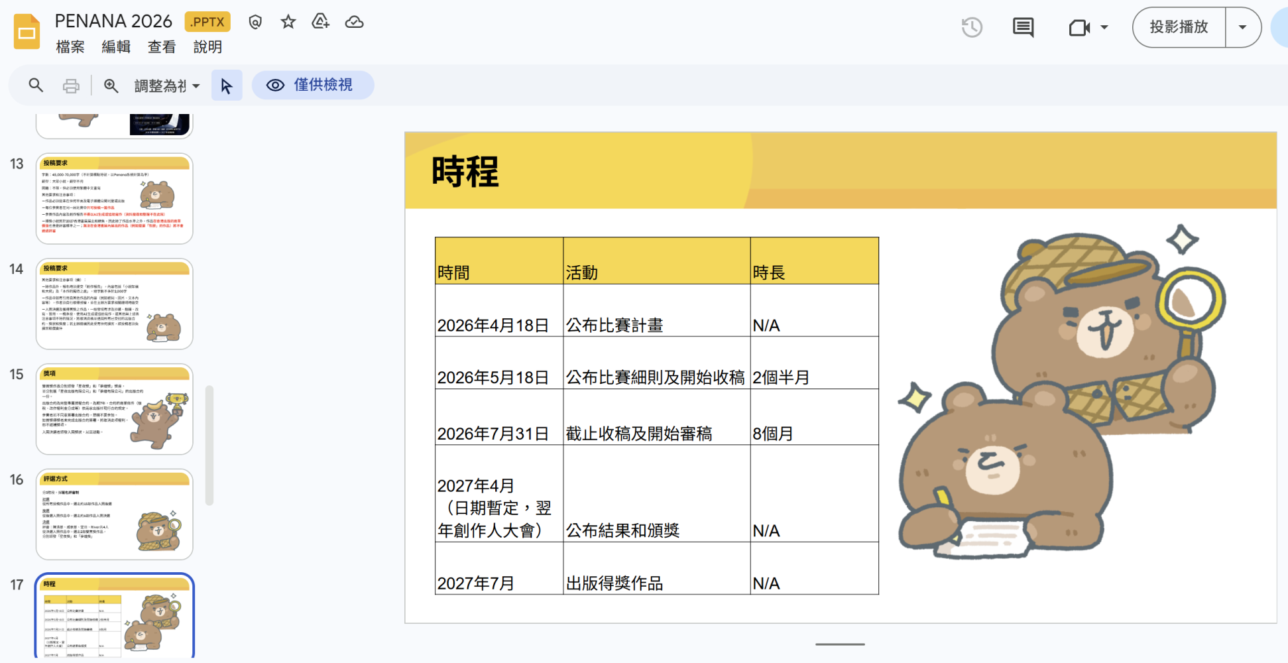Image resolution: width=1288 pixels, height=663 pixels.
Task: Click the PENANA 2026 document title
Action: coord(113,21)
